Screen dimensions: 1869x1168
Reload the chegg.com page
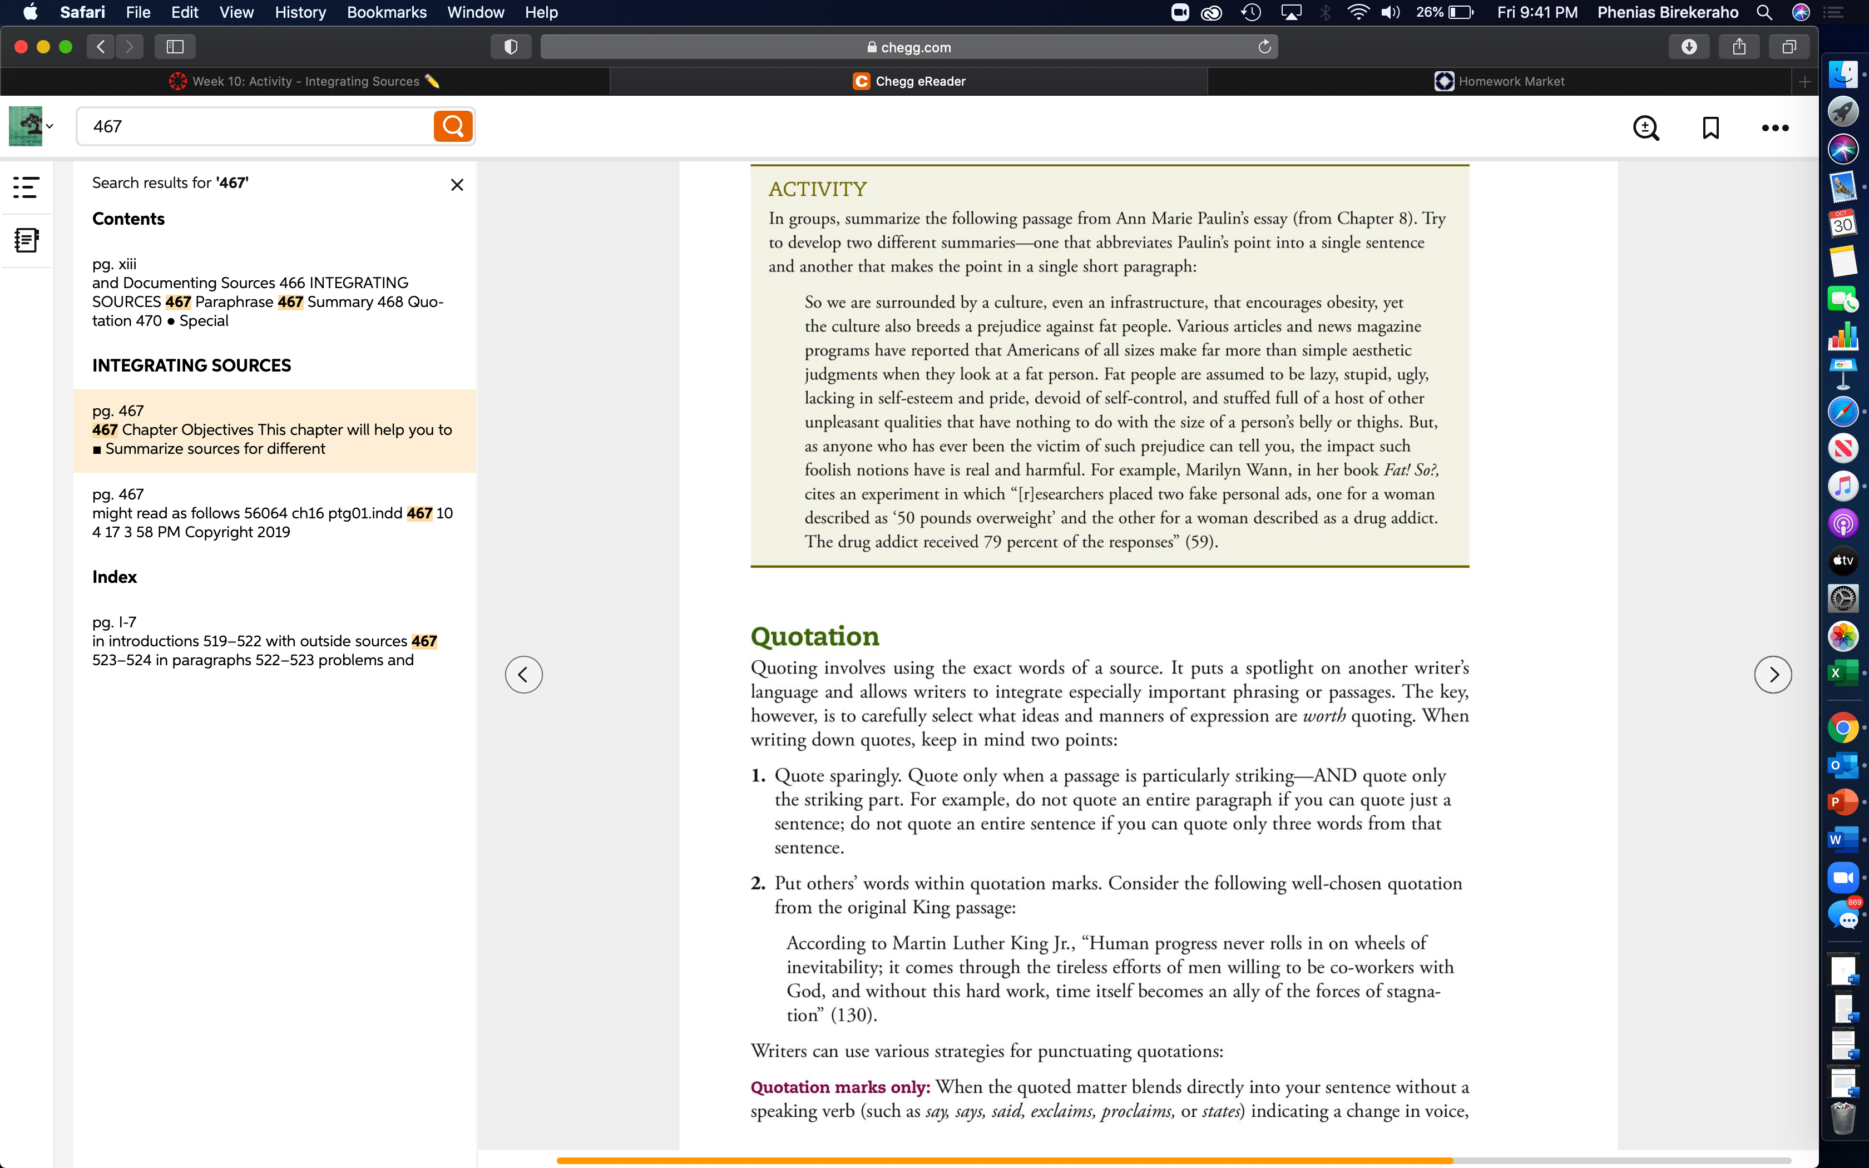(x=1264, y=46)
